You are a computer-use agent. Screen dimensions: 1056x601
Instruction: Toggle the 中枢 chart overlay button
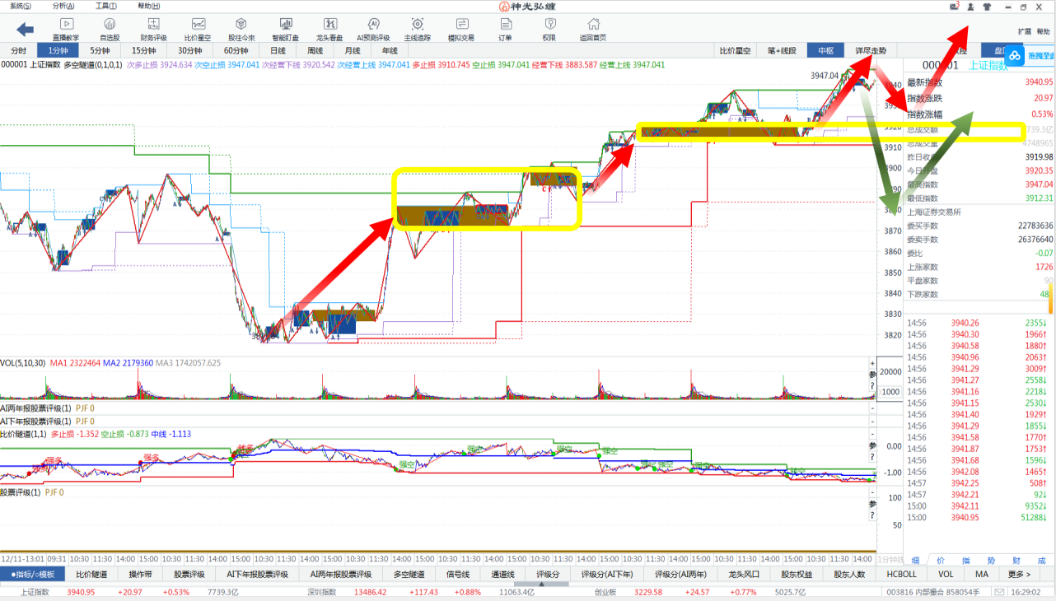(825, 50)
